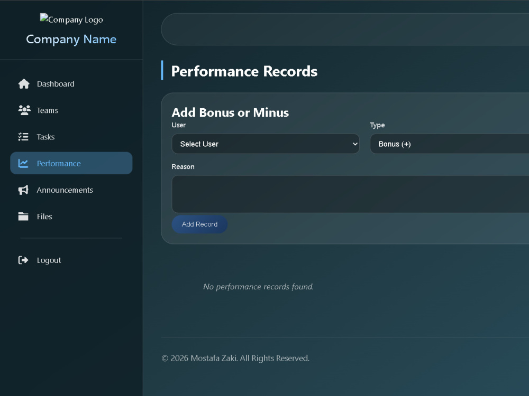Click the Performance chart icon
529x396 pixels.
tap(23, 163)
